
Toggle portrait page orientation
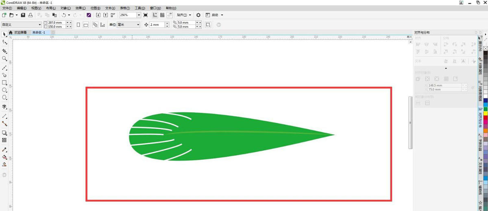point(78,25)
